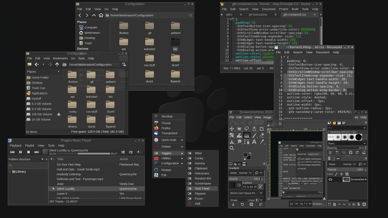Toggle reverse gradient button in GIMP options

point(239,185)
